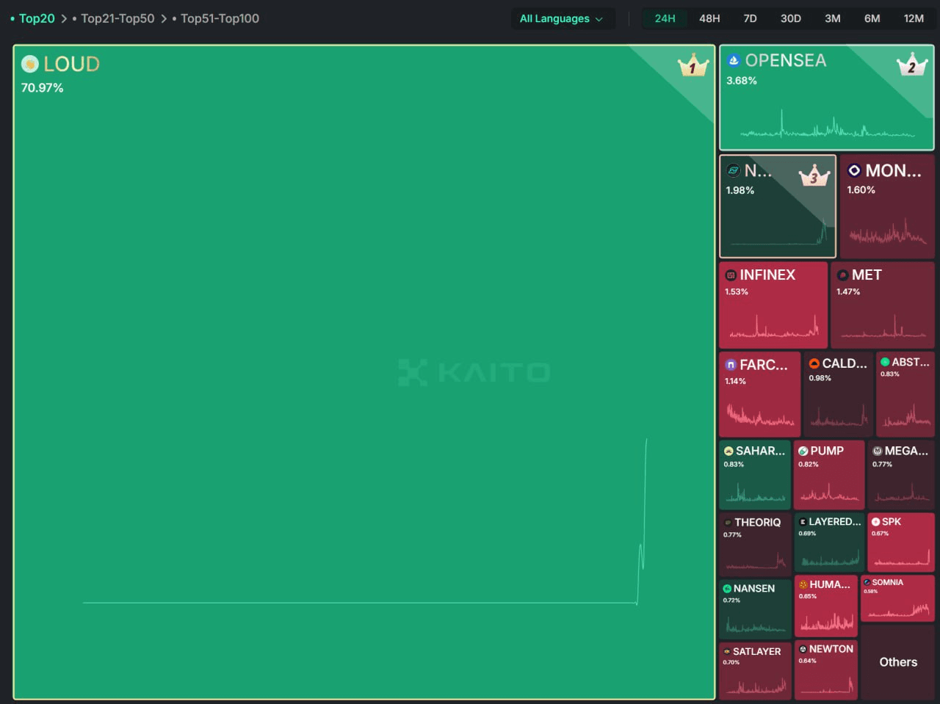Screen dimensions: 940x704
Task: Click the NEWTON logo icon
Action: (x=803, y=650)
